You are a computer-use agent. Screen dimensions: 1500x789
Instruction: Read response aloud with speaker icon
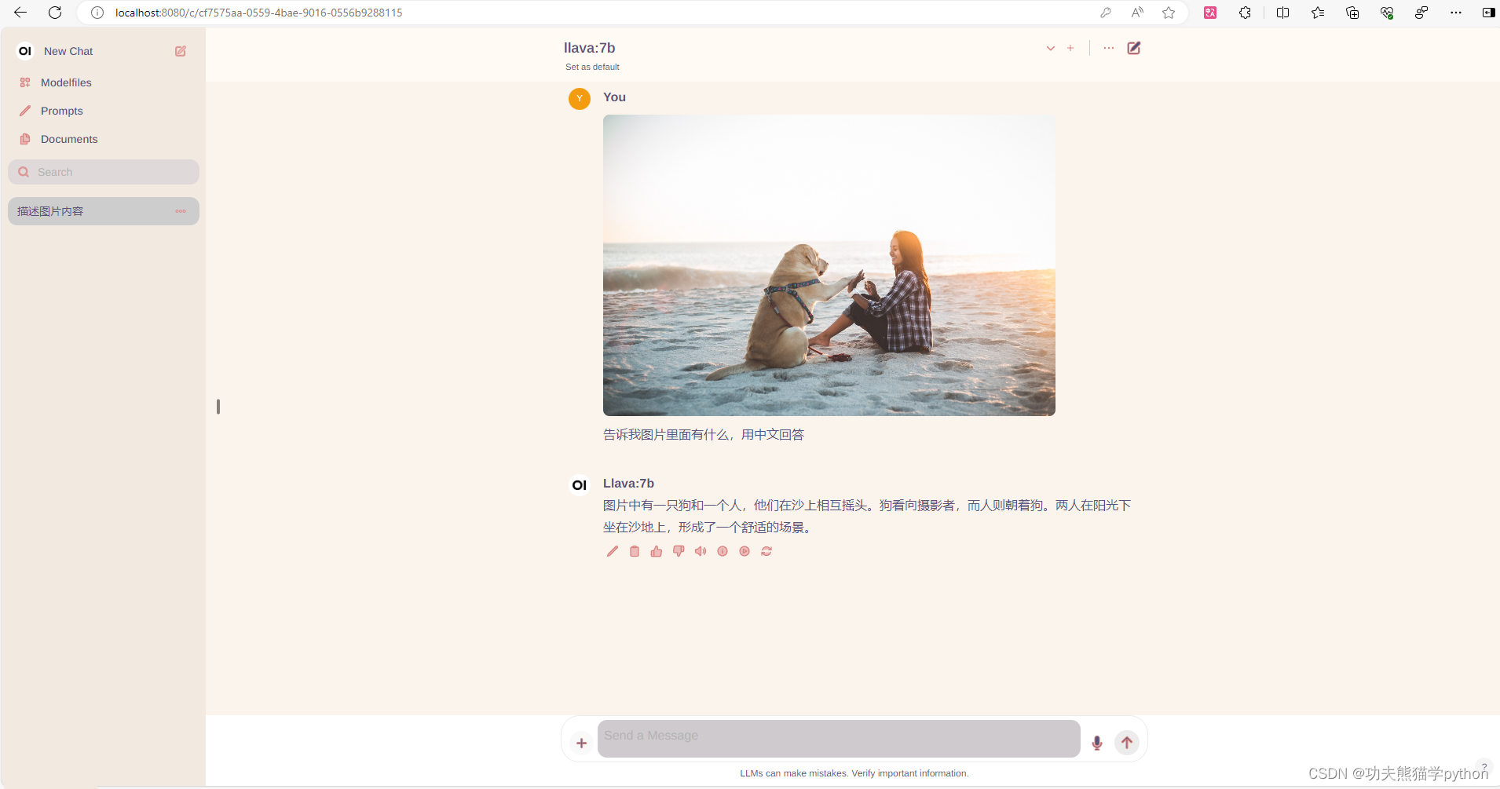point(701,551)
